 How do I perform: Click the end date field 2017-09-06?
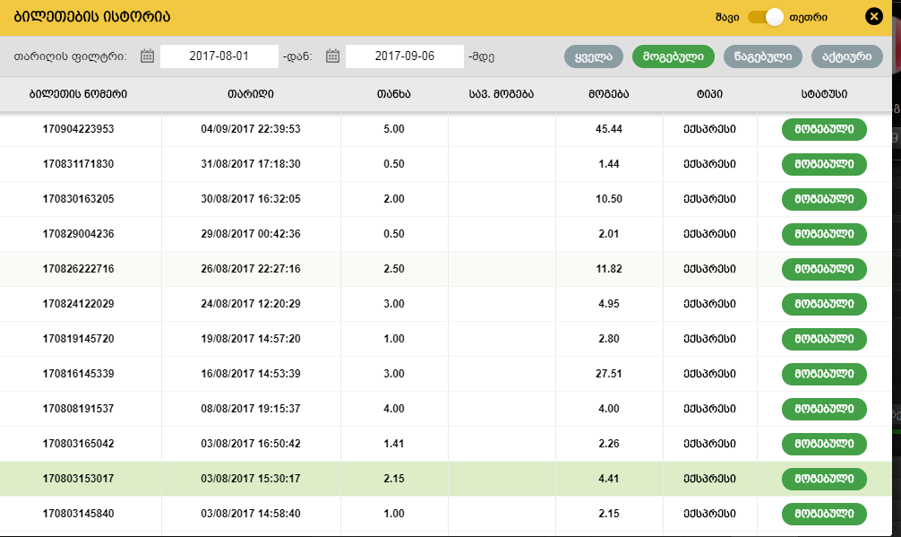(x=405, y=56)
